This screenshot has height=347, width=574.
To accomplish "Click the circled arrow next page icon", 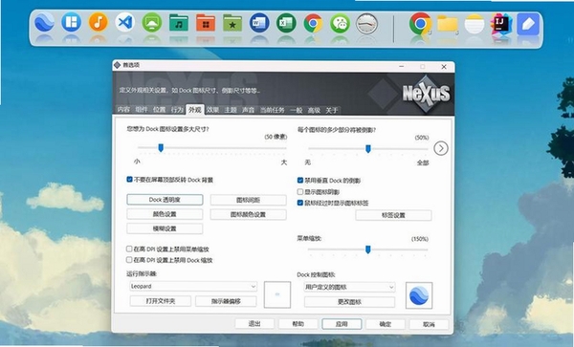I will [441, 148].
